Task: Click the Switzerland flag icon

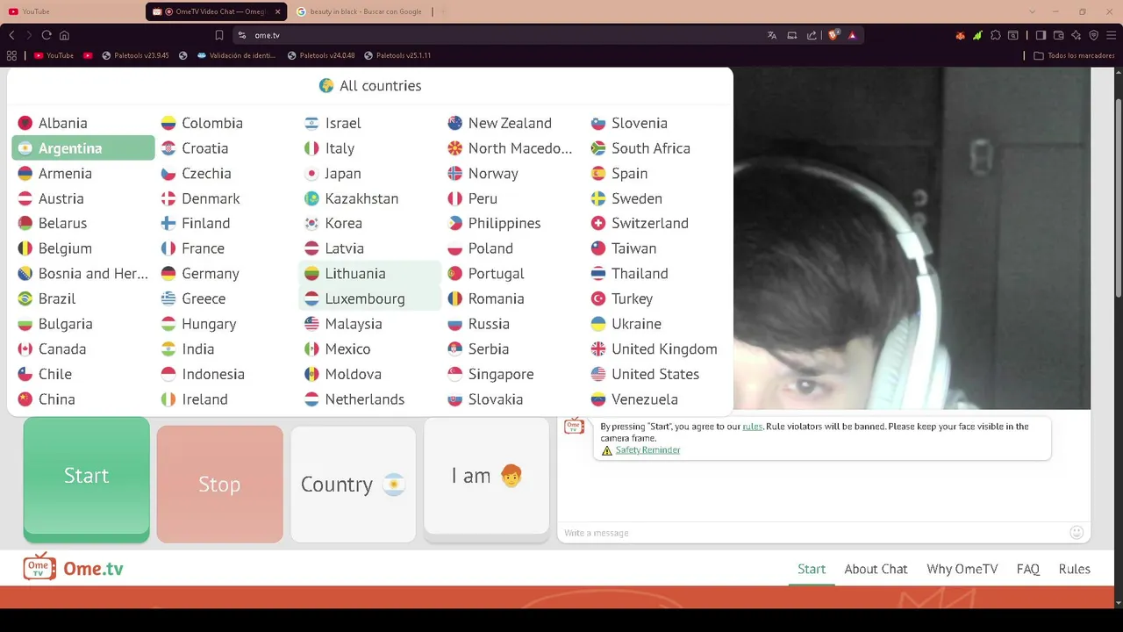Action: tap(598, 224)
